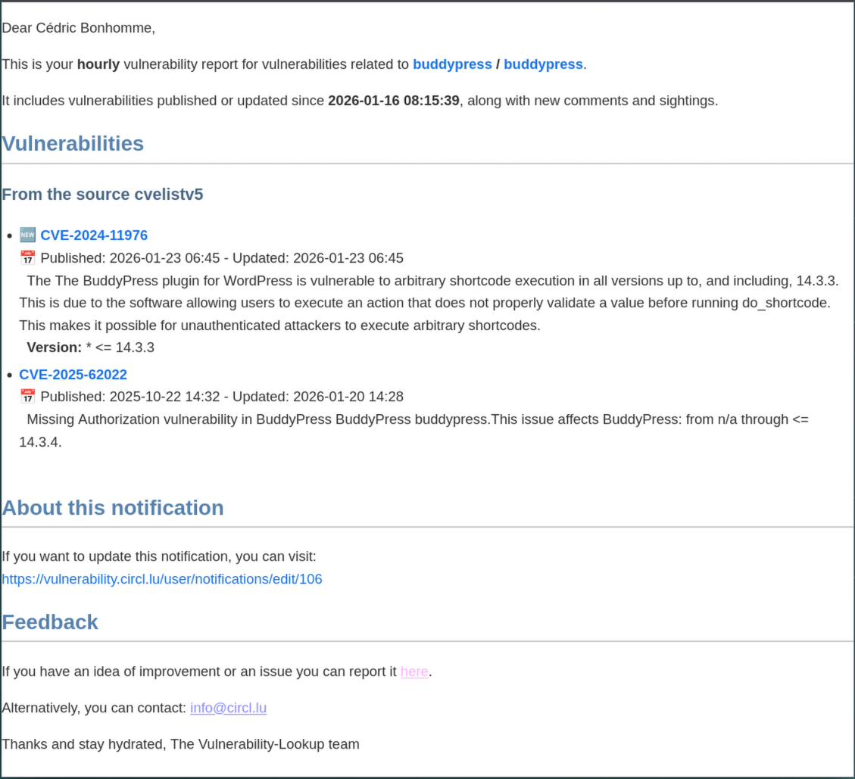The image size is (855, 779).
Task: Click the 'Feedback' section heading
Action: pyautogui.click(x=50, y=622)
